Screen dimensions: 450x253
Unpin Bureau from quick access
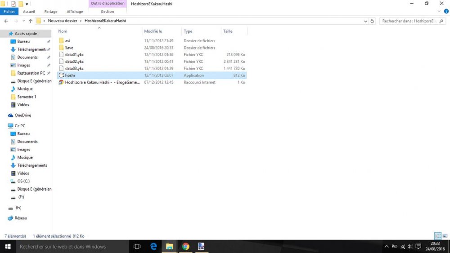click(x=49, y=42)
